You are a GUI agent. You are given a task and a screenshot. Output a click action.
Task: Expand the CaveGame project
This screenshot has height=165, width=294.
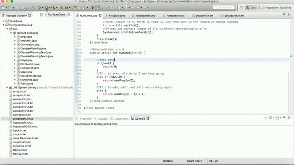coord(3,21)
